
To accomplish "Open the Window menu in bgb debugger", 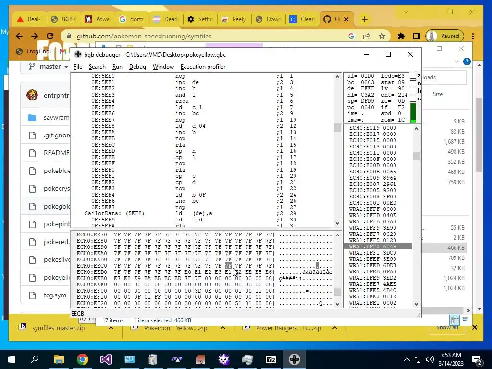I will [163, 67].
